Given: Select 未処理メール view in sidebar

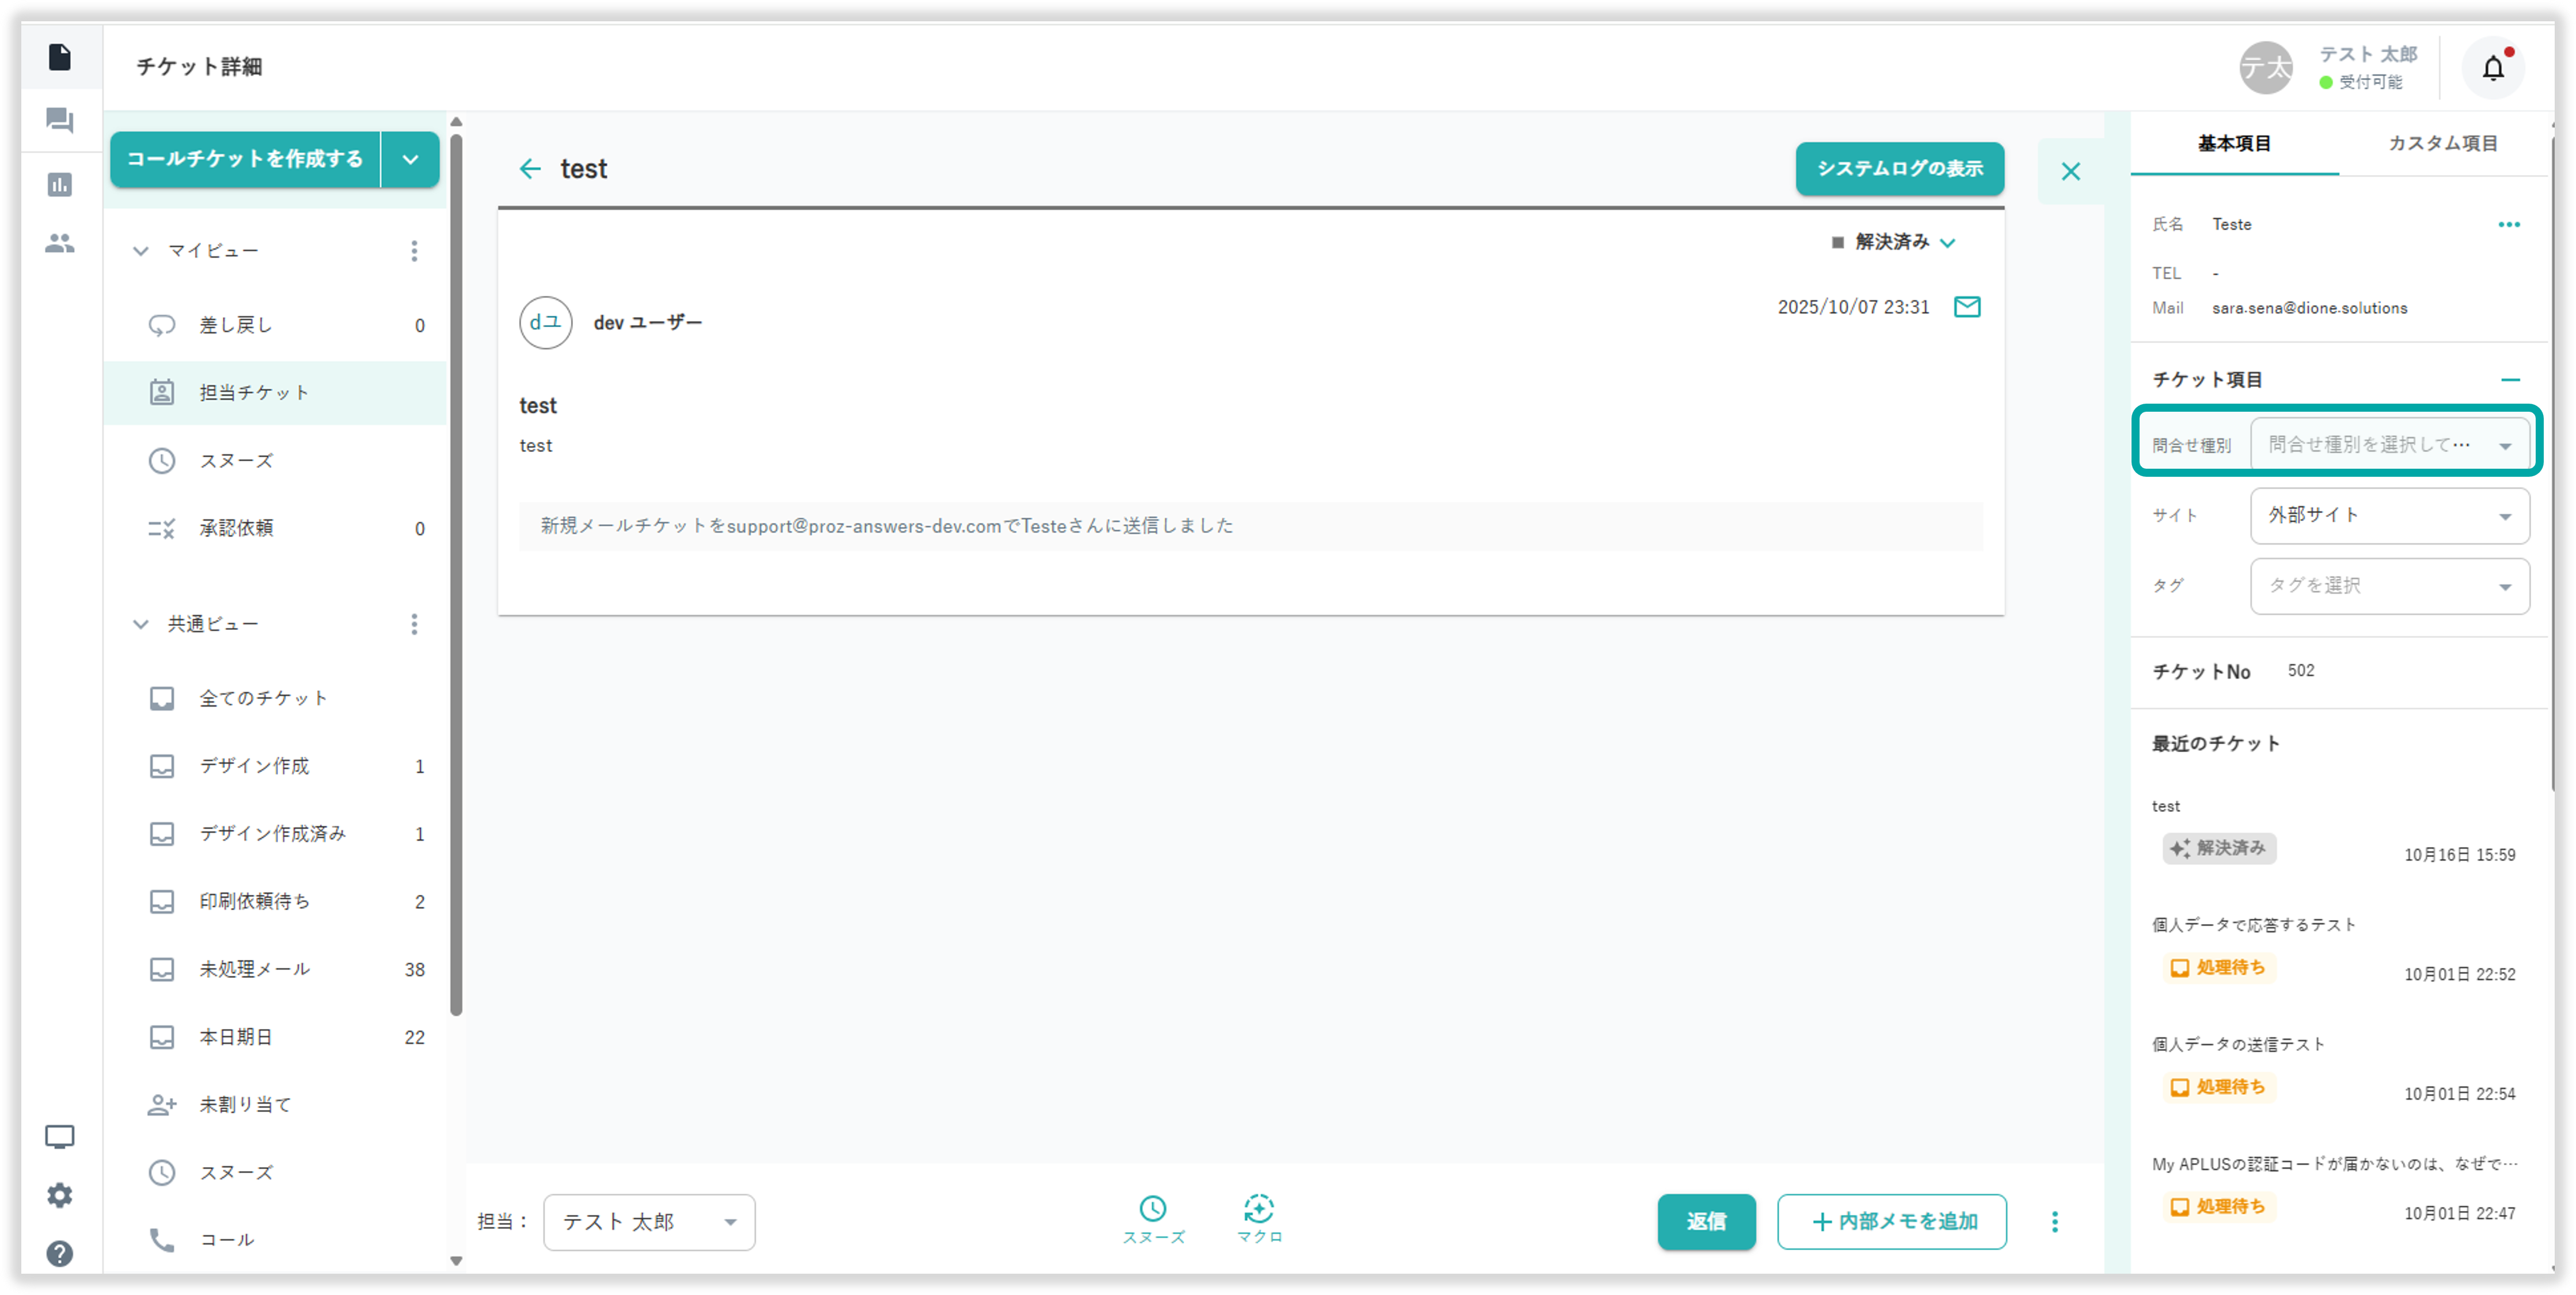Looking at the screenshot, I should coord(255,969).
